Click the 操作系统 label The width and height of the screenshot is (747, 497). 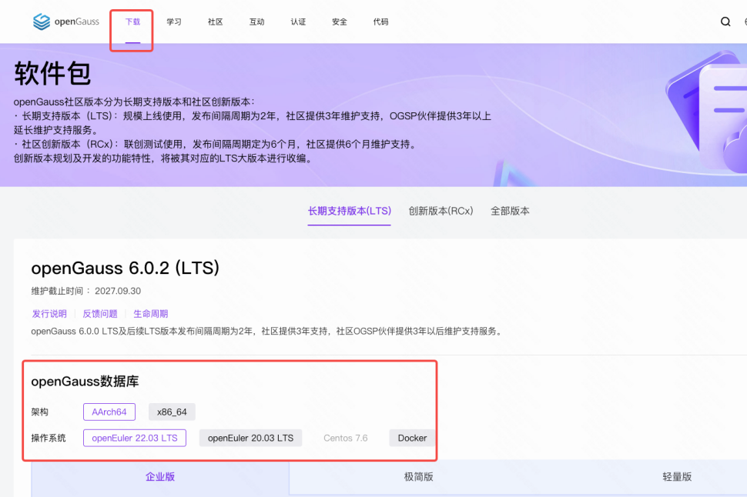[48, 438]
